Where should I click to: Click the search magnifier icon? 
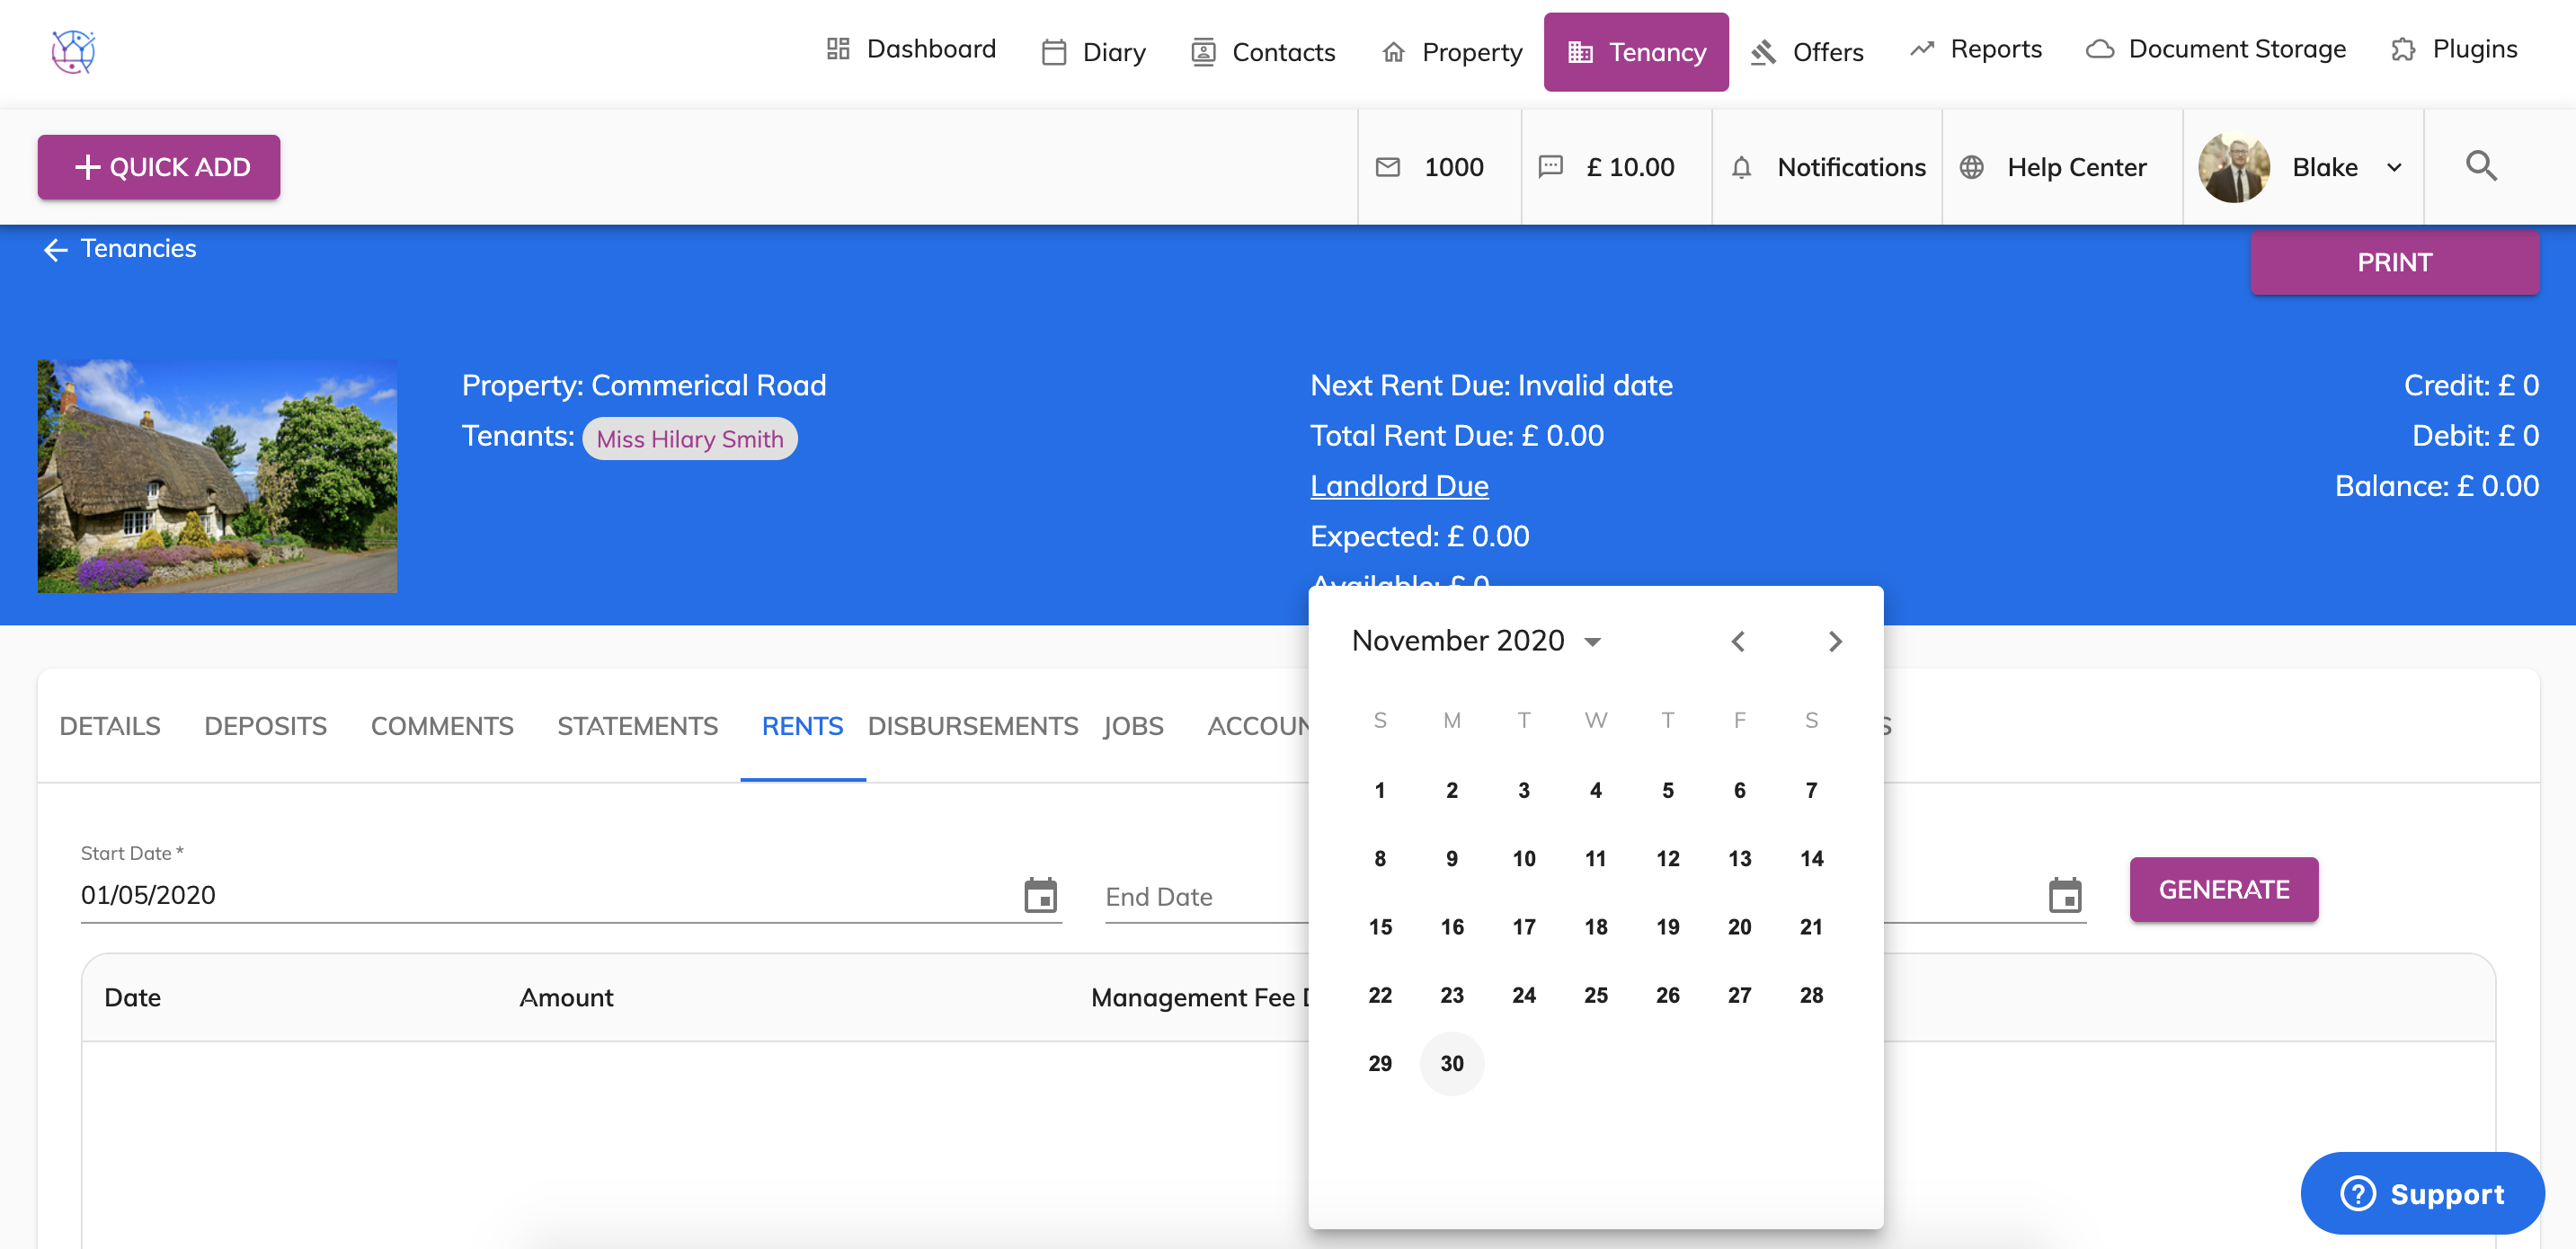pos(2480,166)
